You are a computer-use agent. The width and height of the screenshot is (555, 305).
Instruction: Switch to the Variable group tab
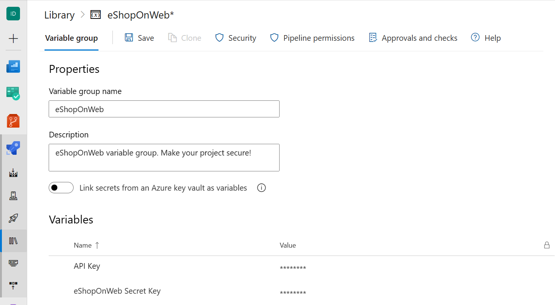point(71,38)
